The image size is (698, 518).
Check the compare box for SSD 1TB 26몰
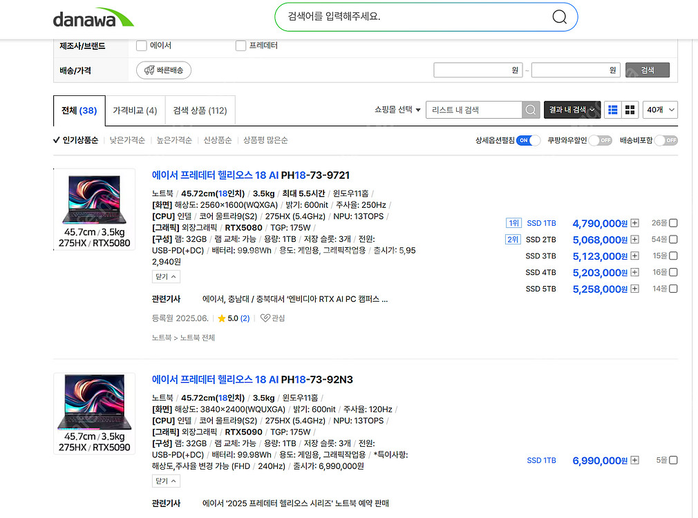pyautogui.click(x=673, y=223)
